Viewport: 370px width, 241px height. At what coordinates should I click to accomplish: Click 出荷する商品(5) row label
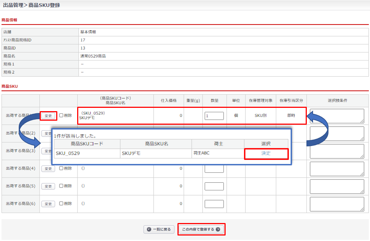[21, 186]
